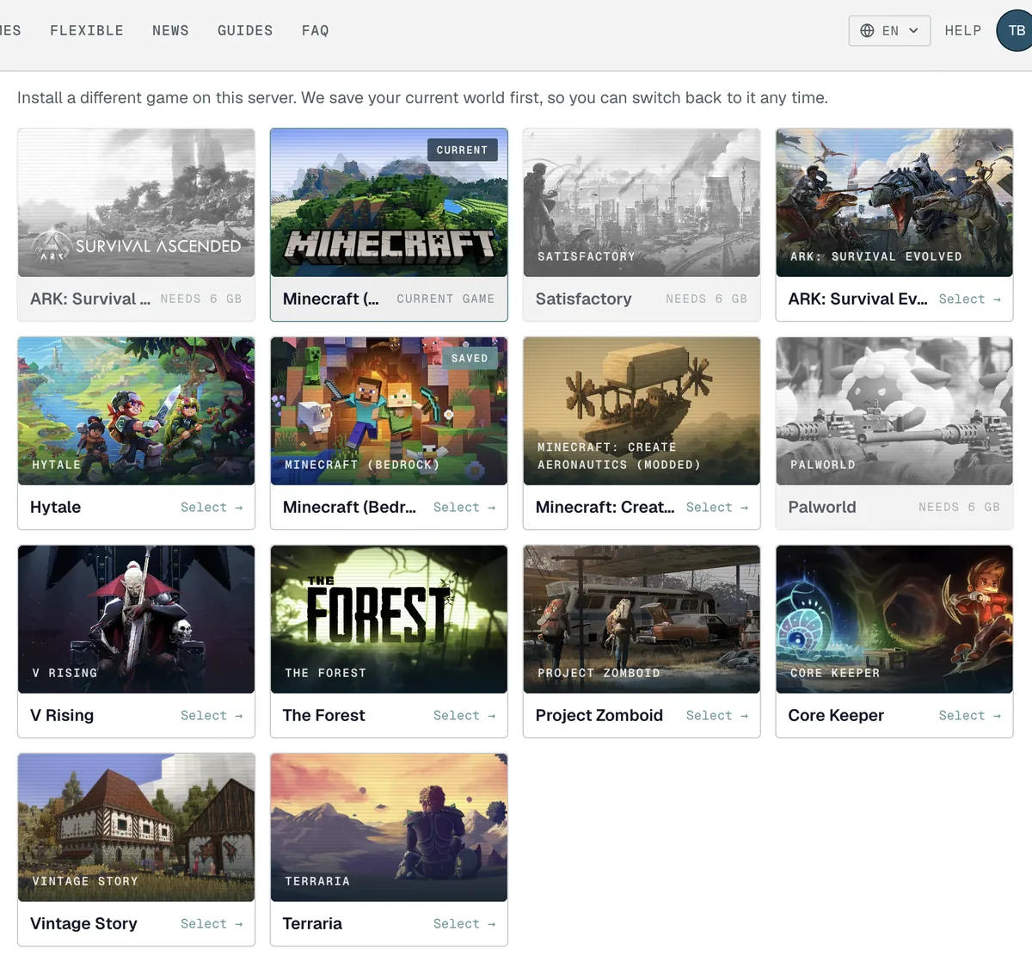Viewport: 1032px width, 962px height.
Task: Open the current Minecraft game thumbnail
Action: pos(389,203)
